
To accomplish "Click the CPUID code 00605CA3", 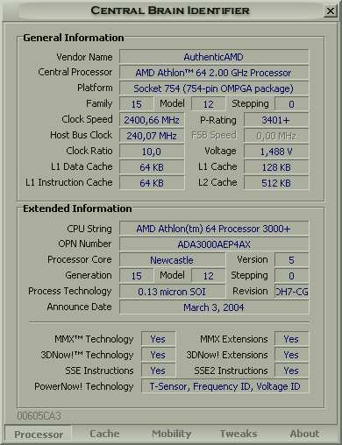I will click(x=39, y=416).
